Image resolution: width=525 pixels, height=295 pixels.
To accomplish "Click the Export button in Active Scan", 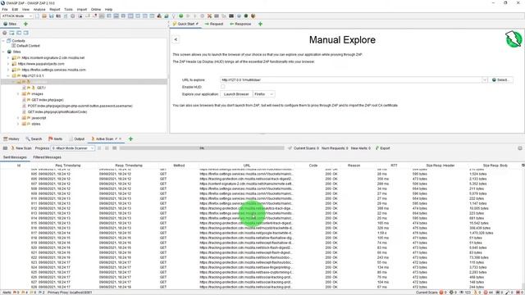I will [383, 148].
